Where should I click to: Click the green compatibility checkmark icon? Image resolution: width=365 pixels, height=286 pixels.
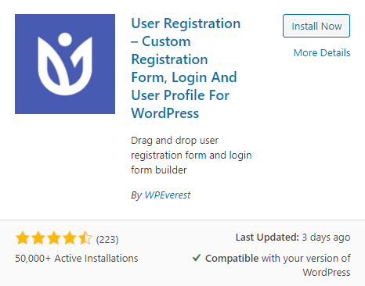pyautogui.click(x=197, y=258)
